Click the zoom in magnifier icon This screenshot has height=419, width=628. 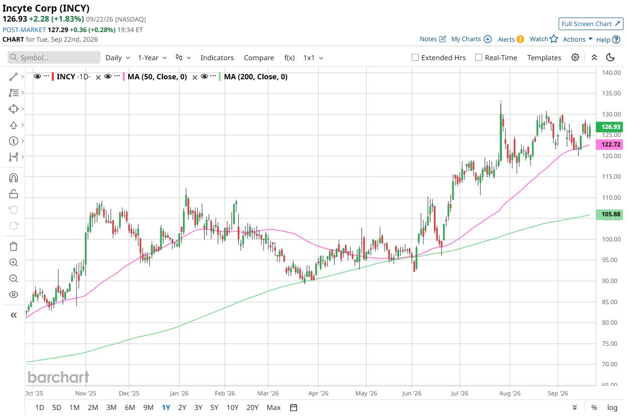coord(14,262)
